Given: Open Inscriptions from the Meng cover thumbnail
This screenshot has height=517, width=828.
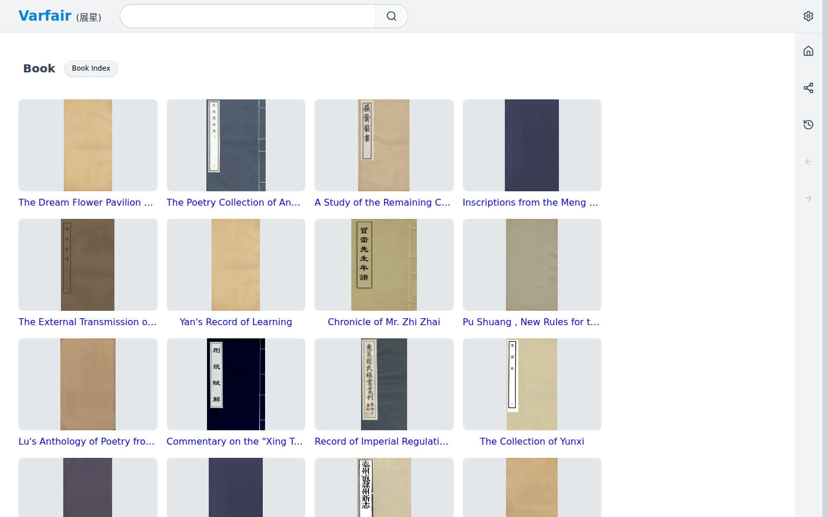Looking at the screenshot, I should point(532,145).
